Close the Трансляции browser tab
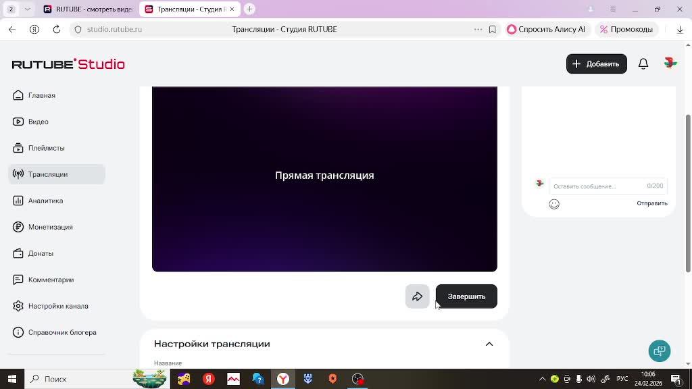The height and width of the screenshot is (389, 692). tap(232, 9)
